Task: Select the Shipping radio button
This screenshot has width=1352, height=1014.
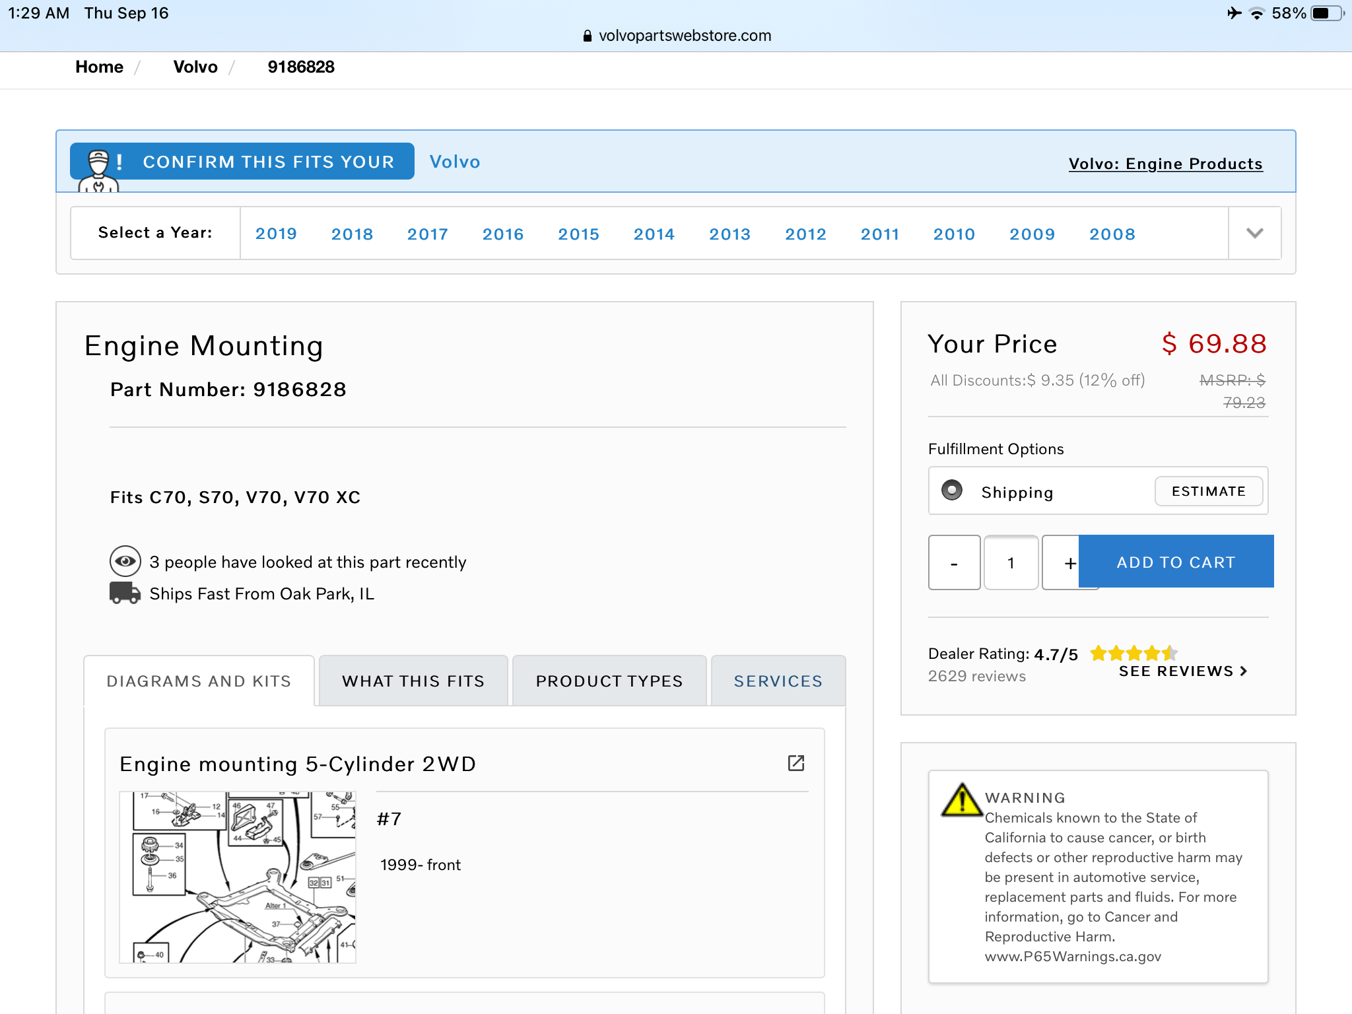Action: (x=951, y=490)
